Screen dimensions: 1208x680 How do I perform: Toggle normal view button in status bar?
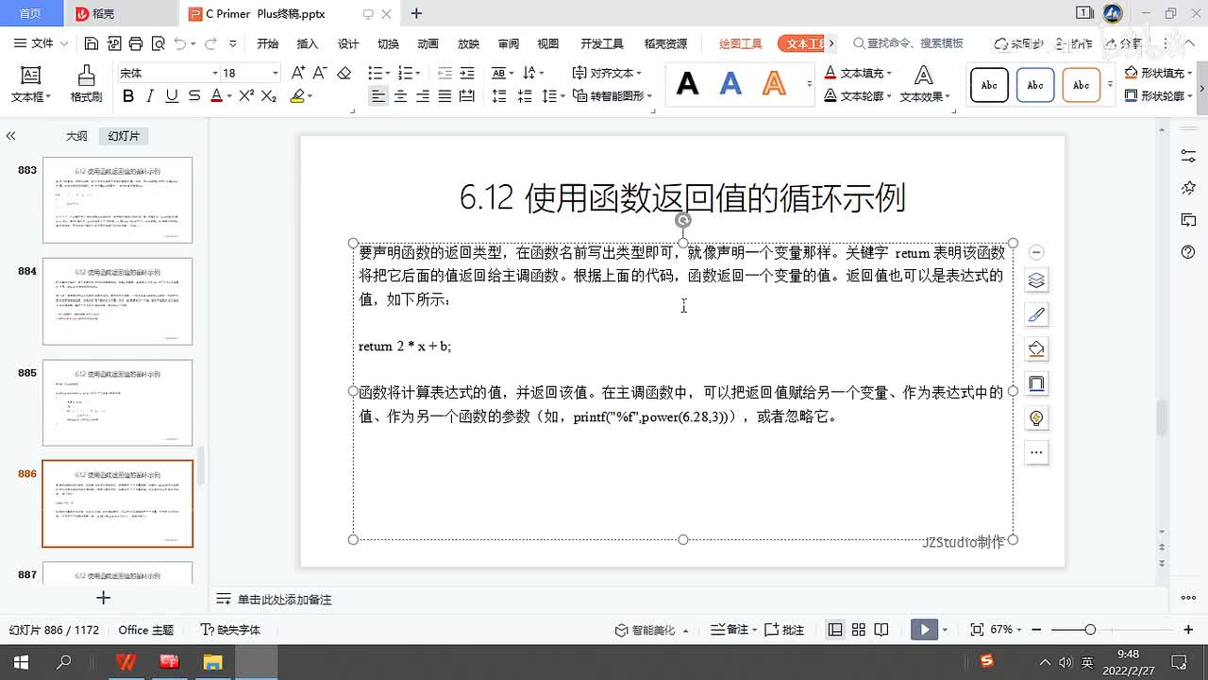[x=835, y=629]
